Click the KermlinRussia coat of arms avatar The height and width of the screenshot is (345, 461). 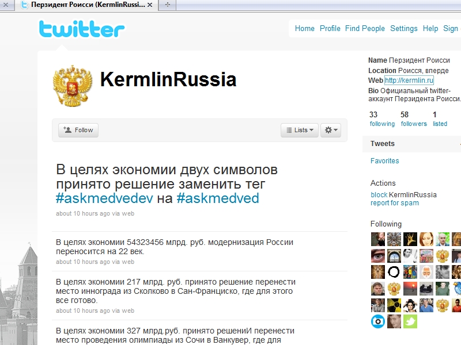pyautogui.click(x=73, y=86)
